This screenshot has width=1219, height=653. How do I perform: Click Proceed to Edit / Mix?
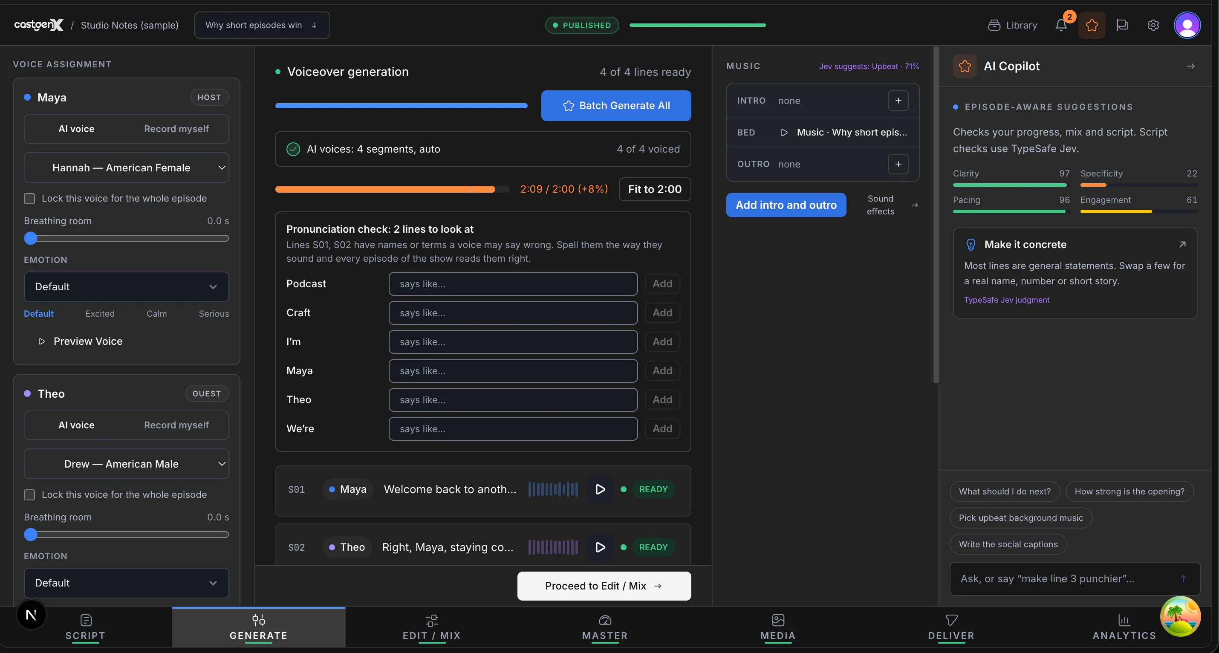point(604,586)
